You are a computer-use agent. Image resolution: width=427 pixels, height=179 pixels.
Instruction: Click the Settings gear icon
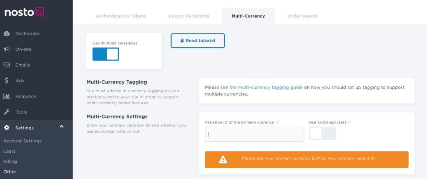point(7,128)
